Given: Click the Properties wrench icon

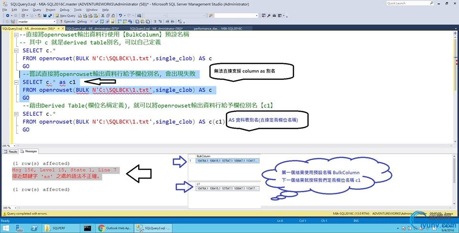Looking at the screenshot, I should [269, 15].
